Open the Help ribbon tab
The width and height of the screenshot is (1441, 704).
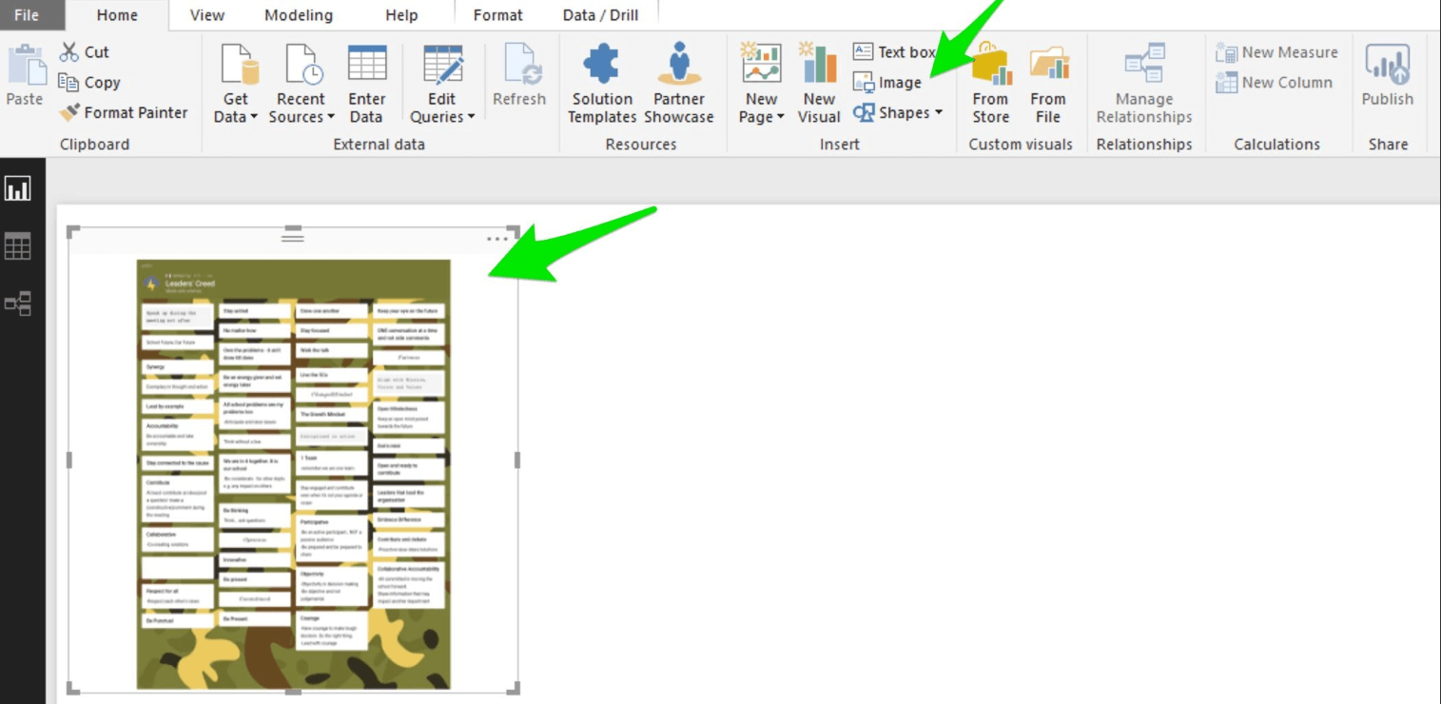pyautogui.click(x=401, y=15)
